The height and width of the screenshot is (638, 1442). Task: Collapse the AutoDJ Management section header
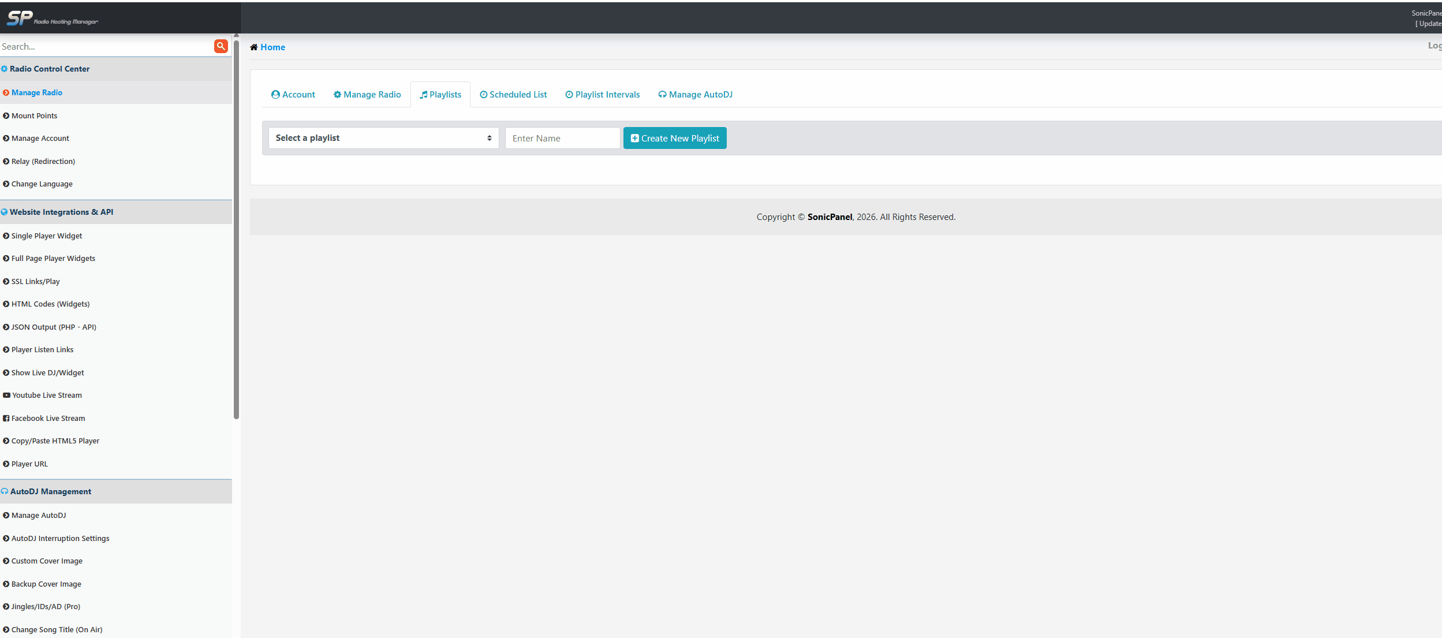click(x=51, y=492)
